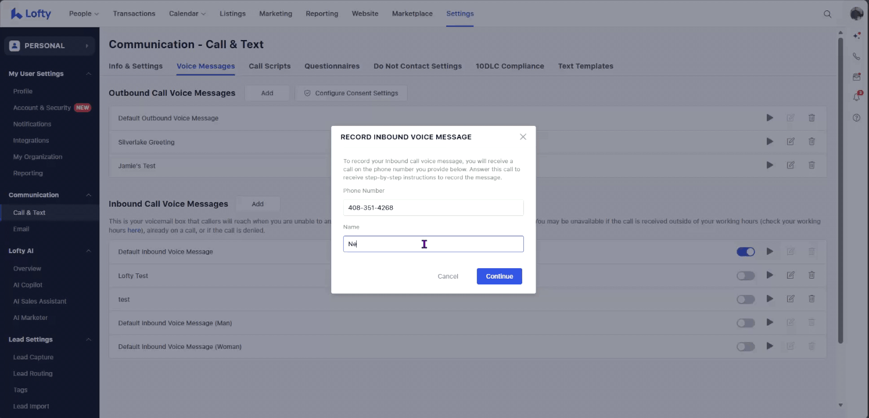869x418 pixels.
Task: Open the Marketing menu item
Action: (275, 14)
